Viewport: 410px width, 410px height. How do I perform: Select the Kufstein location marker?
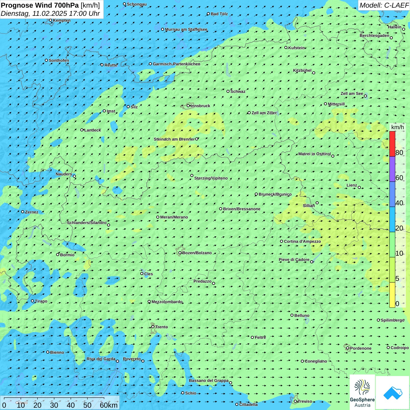point(286,47)
